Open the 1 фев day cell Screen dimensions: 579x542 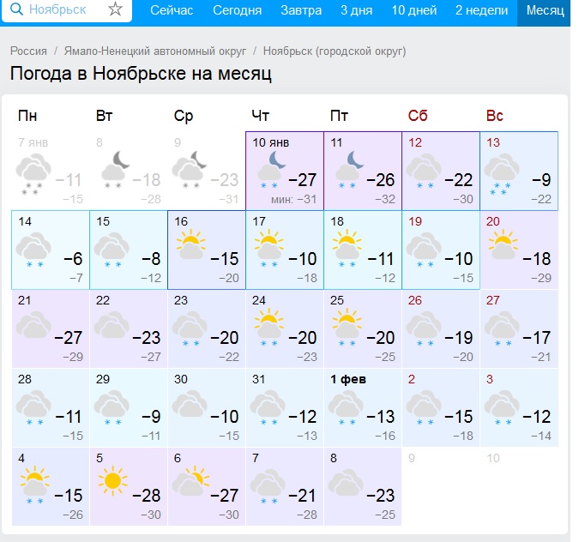363,407
